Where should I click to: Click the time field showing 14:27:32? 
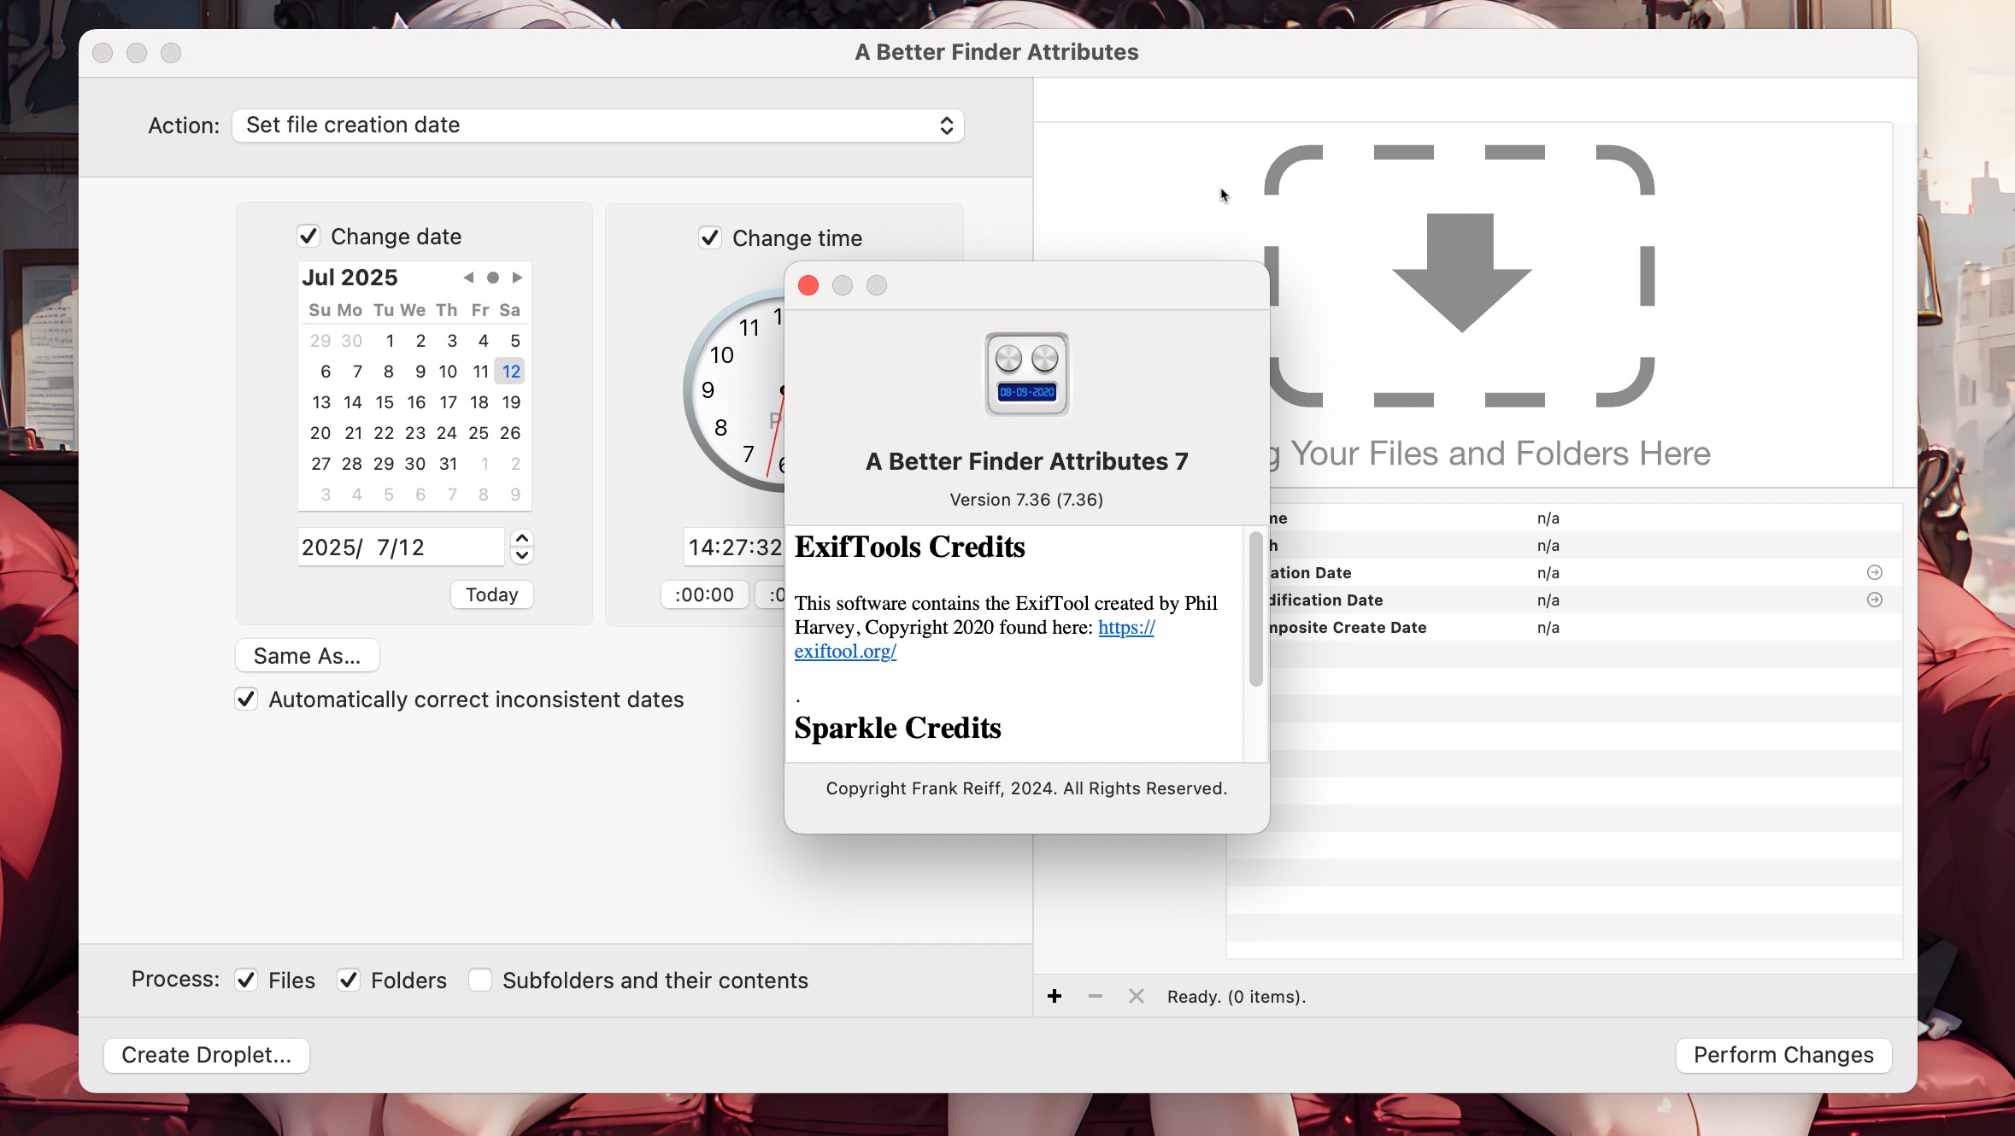click(735, 547)
